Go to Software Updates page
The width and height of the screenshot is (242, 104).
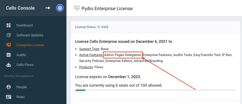(30, 35)
